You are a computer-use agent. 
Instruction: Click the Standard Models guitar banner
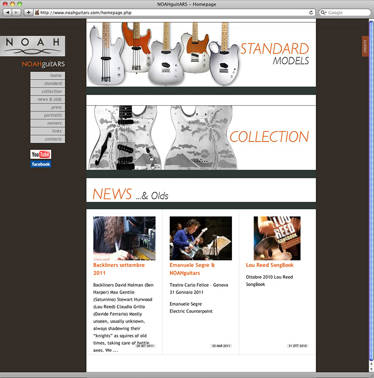click(x=201, y=54)
